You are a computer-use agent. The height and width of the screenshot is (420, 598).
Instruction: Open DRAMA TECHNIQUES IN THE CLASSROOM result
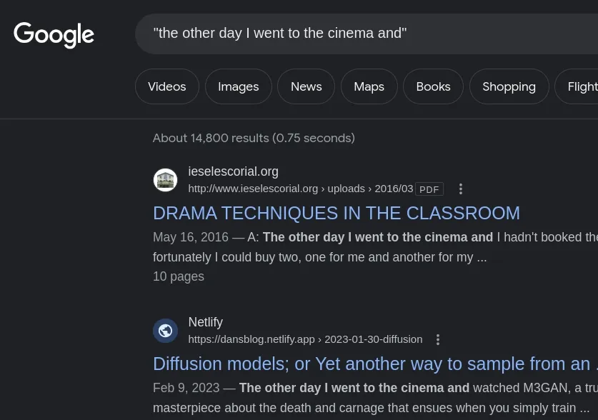[336, 213]
